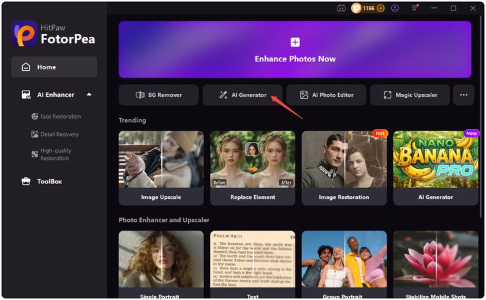Select Single Portrait enhancer card
The height and width of the screenshot is (300, 486).
click(x=161, y=265)
